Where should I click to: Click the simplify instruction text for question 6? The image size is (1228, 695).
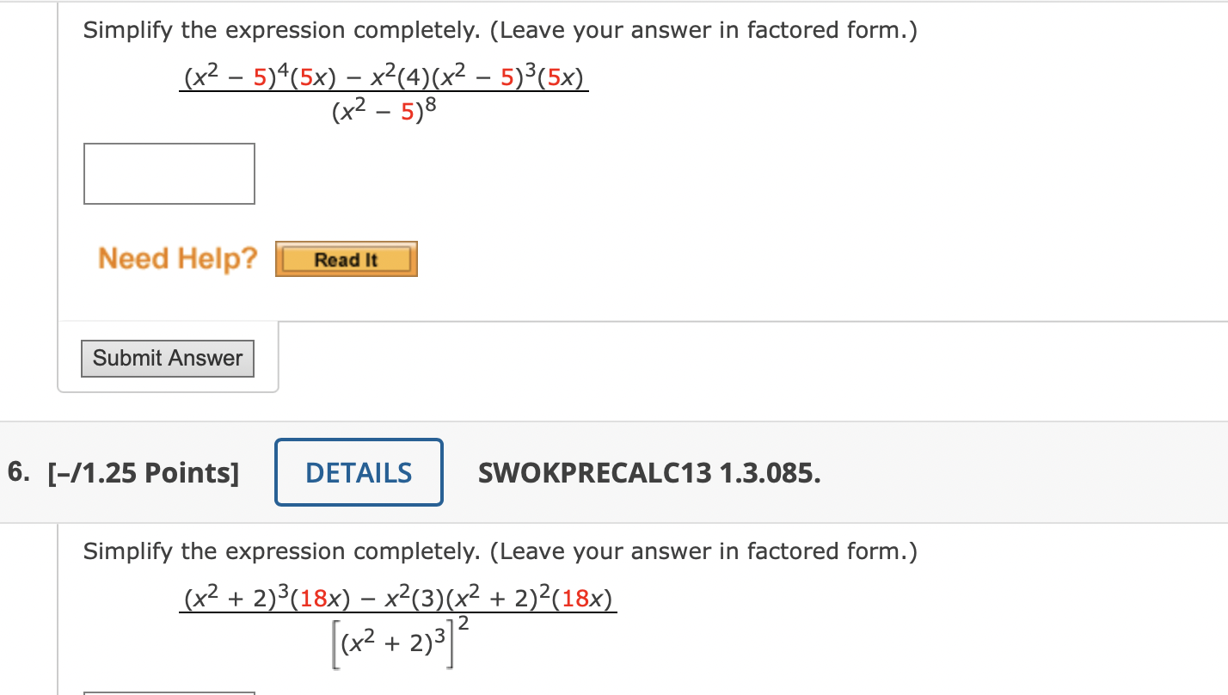click(x=499, y=551)
